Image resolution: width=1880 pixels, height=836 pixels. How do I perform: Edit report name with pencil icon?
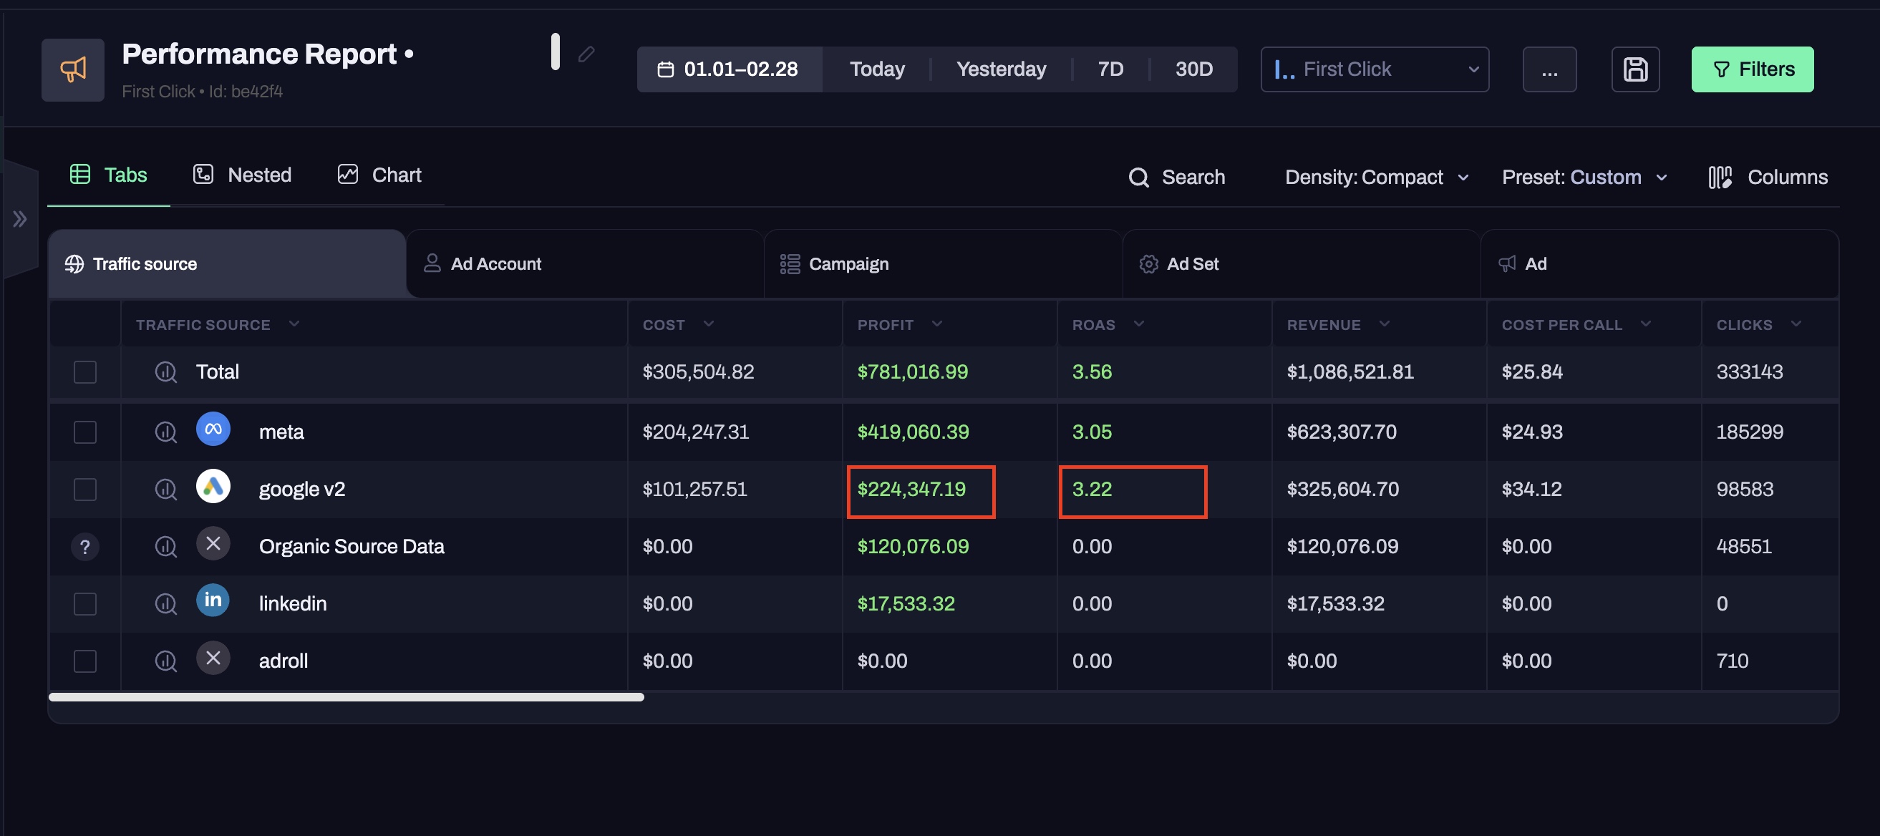click(586, 54)
